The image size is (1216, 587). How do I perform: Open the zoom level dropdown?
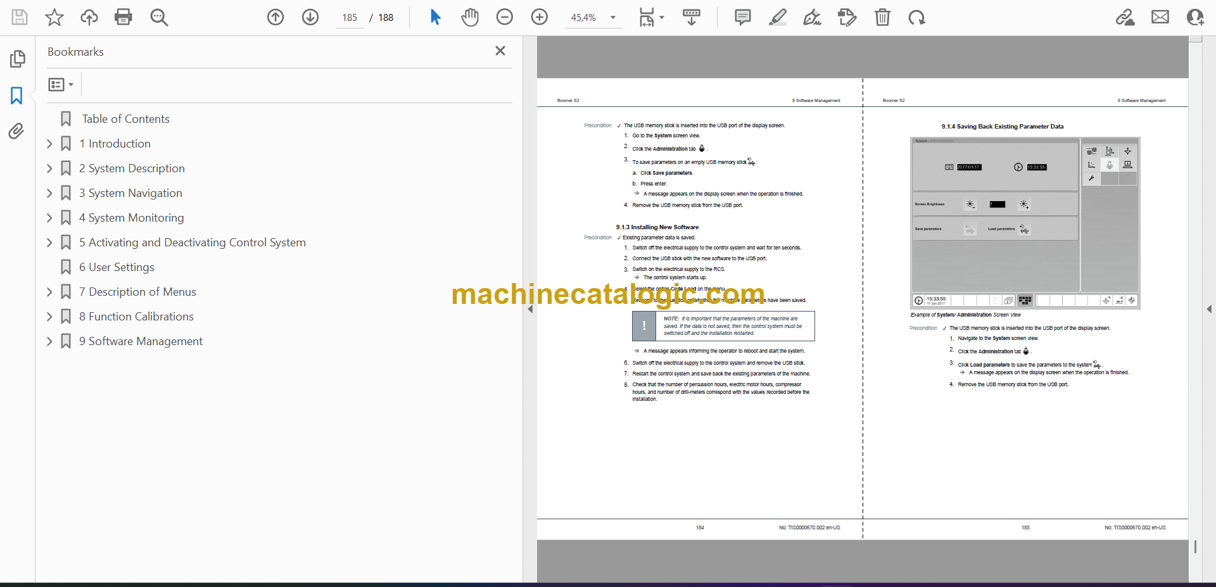click(x=612, y=18)
